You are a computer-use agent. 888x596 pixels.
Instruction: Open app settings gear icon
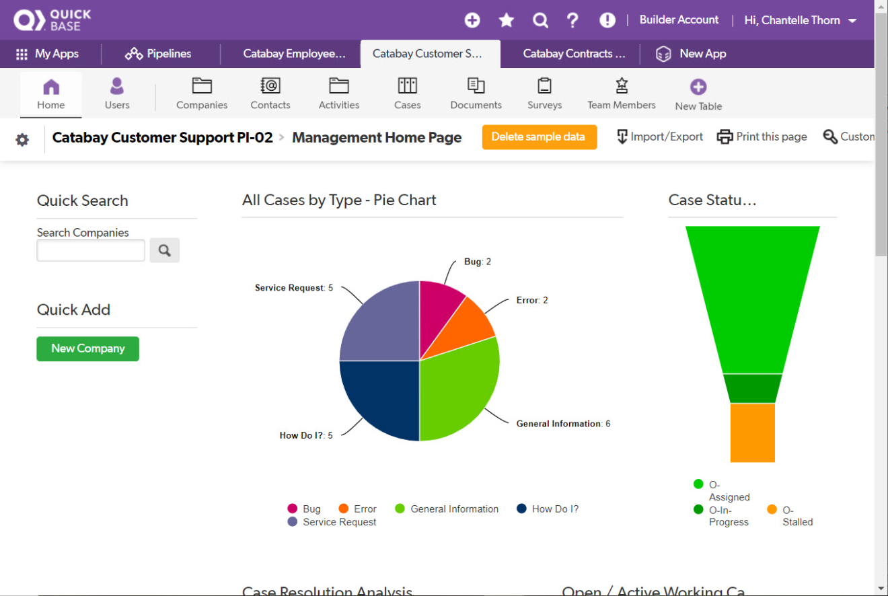tap(22, 140)
